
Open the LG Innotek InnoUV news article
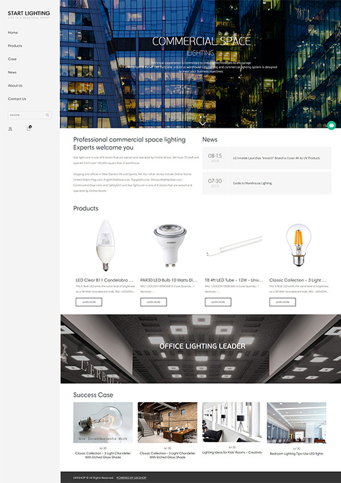pos(276,158)
